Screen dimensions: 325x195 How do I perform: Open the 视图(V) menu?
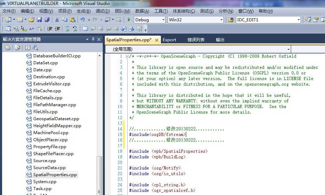click(x=46, y=11)
